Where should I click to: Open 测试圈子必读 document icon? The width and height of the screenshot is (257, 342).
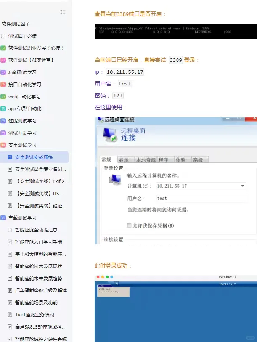coord(3,36)
